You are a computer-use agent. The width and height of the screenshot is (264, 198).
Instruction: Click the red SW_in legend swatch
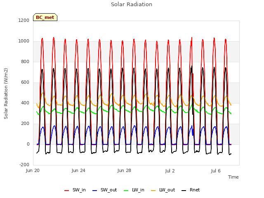[67, 191]
